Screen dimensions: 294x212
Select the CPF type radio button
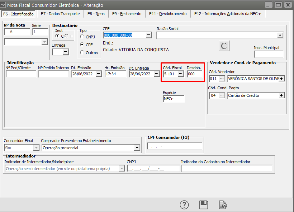(82, 45)
